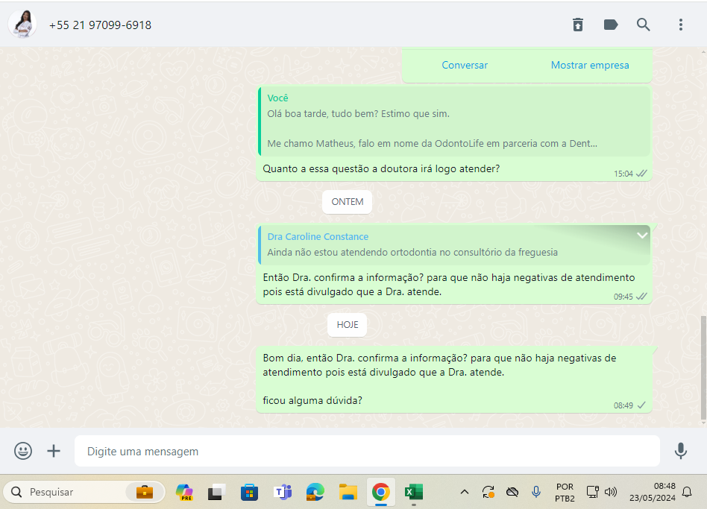Switch to Google Chrome in taskbar
The width and height of the screenshot is (707, 509).
point(381,492)
